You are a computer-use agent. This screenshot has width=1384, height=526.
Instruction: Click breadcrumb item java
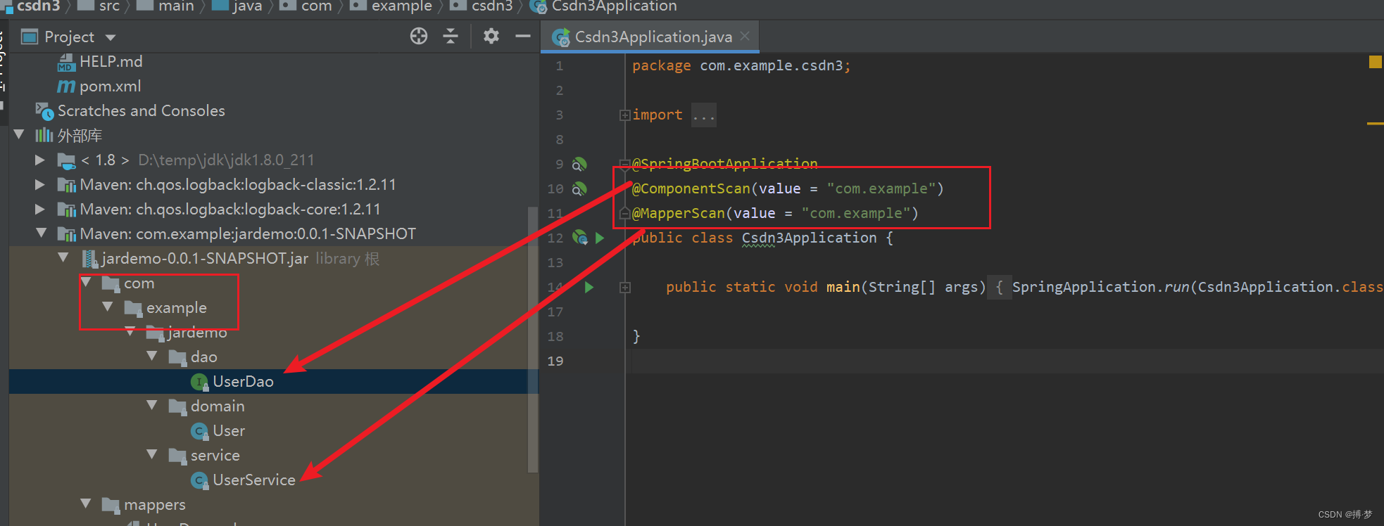(247, 6)
